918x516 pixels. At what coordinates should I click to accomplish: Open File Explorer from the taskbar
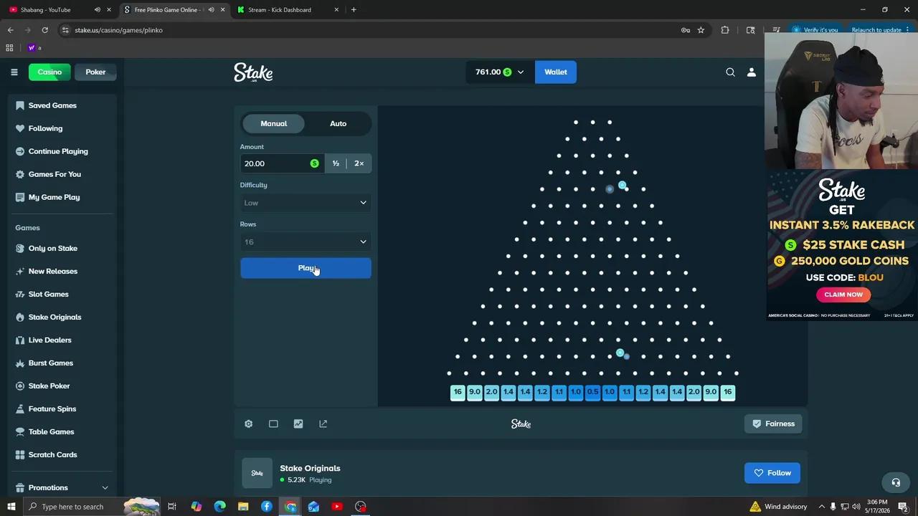(x=243, y=507)
